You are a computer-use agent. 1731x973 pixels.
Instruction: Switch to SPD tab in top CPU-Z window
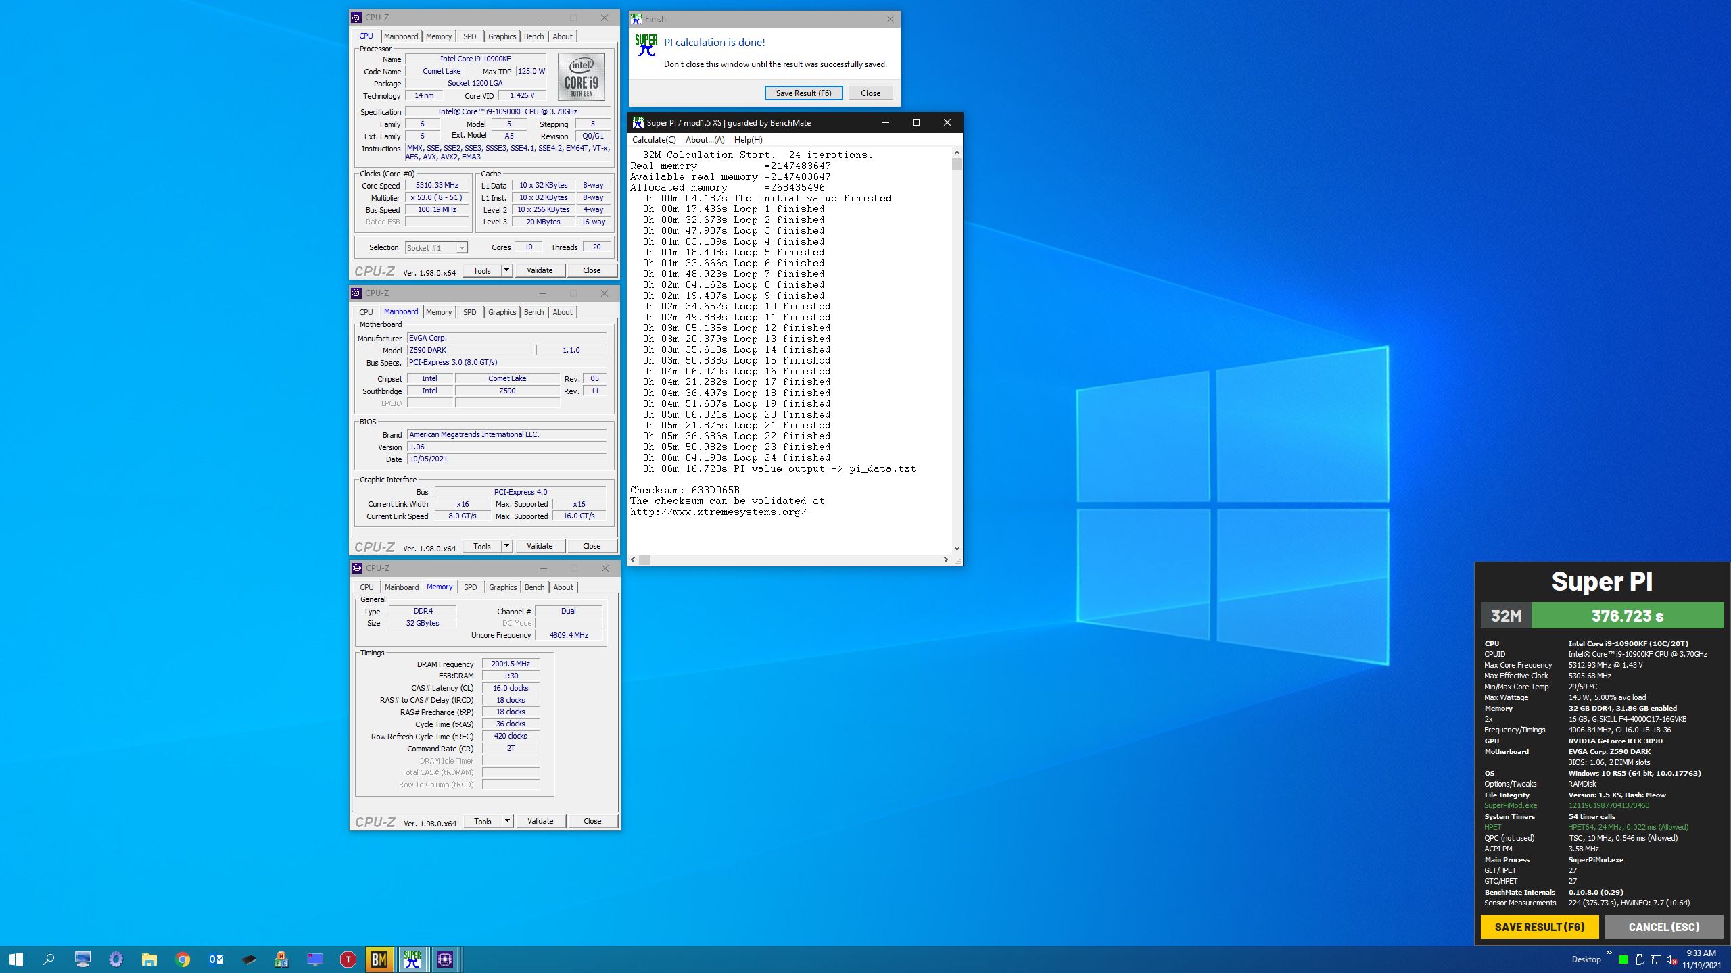click(x=469, y=36)
